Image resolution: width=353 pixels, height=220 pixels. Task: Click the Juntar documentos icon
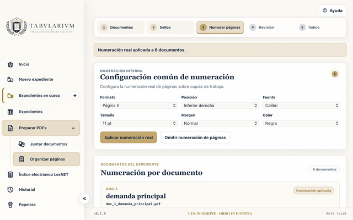(x=22, y=144)
